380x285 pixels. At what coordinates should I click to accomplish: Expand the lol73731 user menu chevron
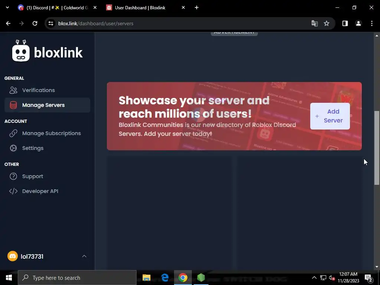(84, 256)
